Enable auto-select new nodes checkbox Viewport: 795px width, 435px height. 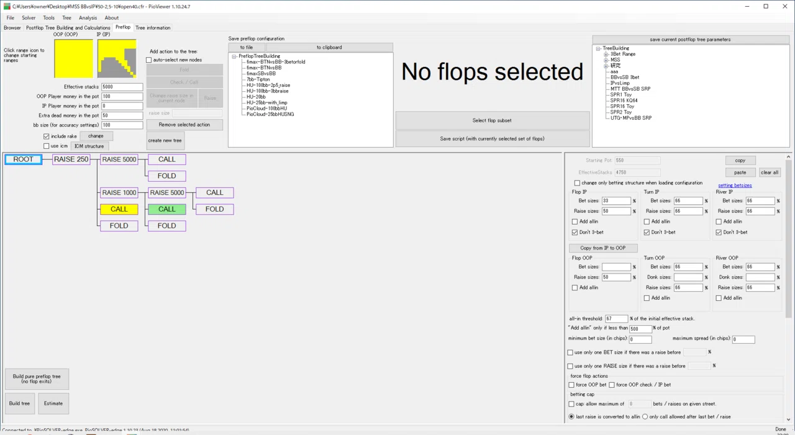pos(149,60)
